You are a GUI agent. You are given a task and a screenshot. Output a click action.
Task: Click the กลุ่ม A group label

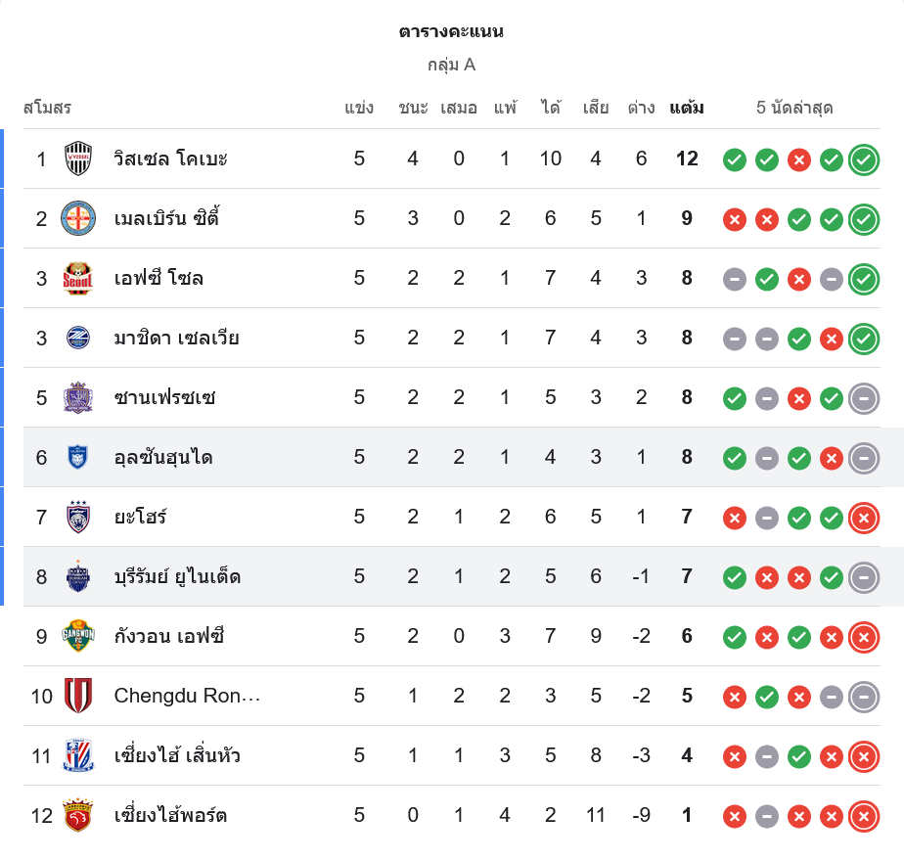click(451, 65)
